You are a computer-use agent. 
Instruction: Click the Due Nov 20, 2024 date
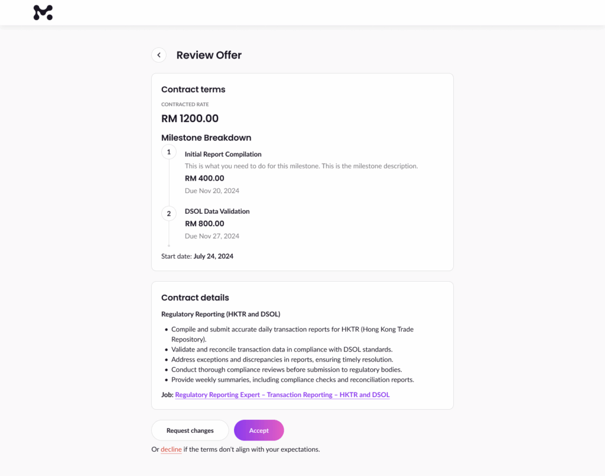point(212,191)
